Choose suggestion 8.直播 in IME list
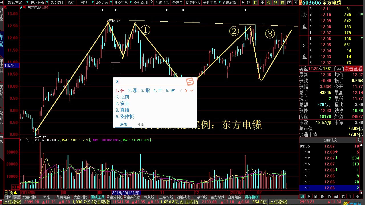 (x=123, y=110)
